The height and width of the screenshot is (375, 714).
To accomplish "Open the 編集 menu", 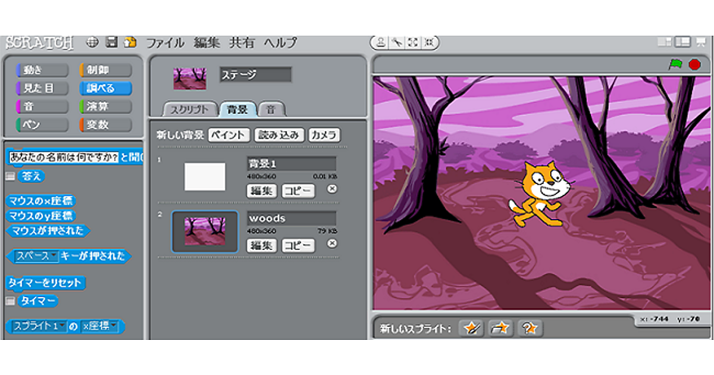I will (x=206, y=43).
